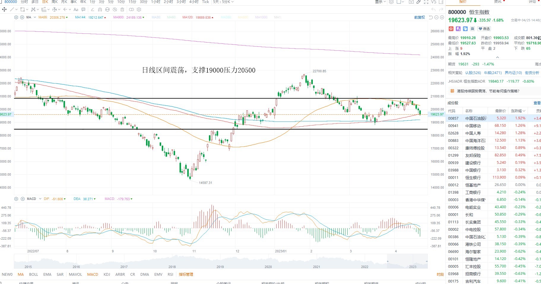This screenshot has width=541, height=284.
Task: Open the 资讯 news tab
Action: (x=498, y=2)
